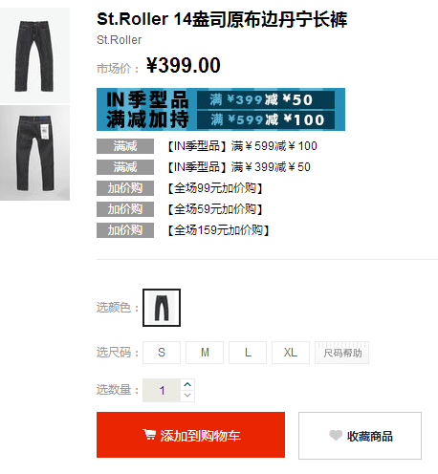Select size S
438x474 pixels.
click(162, 353)
